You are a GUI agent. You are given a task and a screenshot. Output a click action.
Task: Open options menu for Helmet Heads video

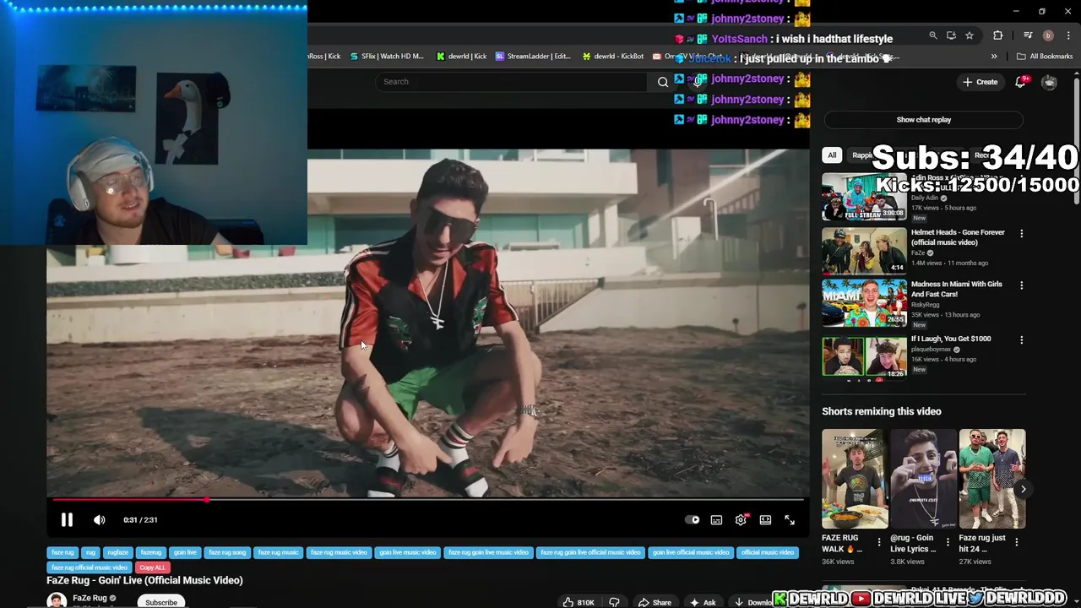pyautogui.click(x=1021, y=234)
